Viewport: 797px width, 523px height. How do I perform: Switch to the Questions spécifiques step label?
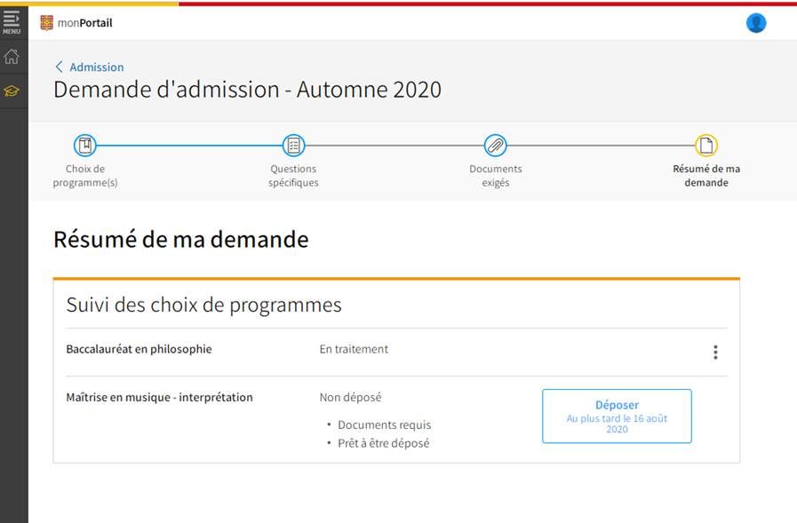[x=293, y=176]
